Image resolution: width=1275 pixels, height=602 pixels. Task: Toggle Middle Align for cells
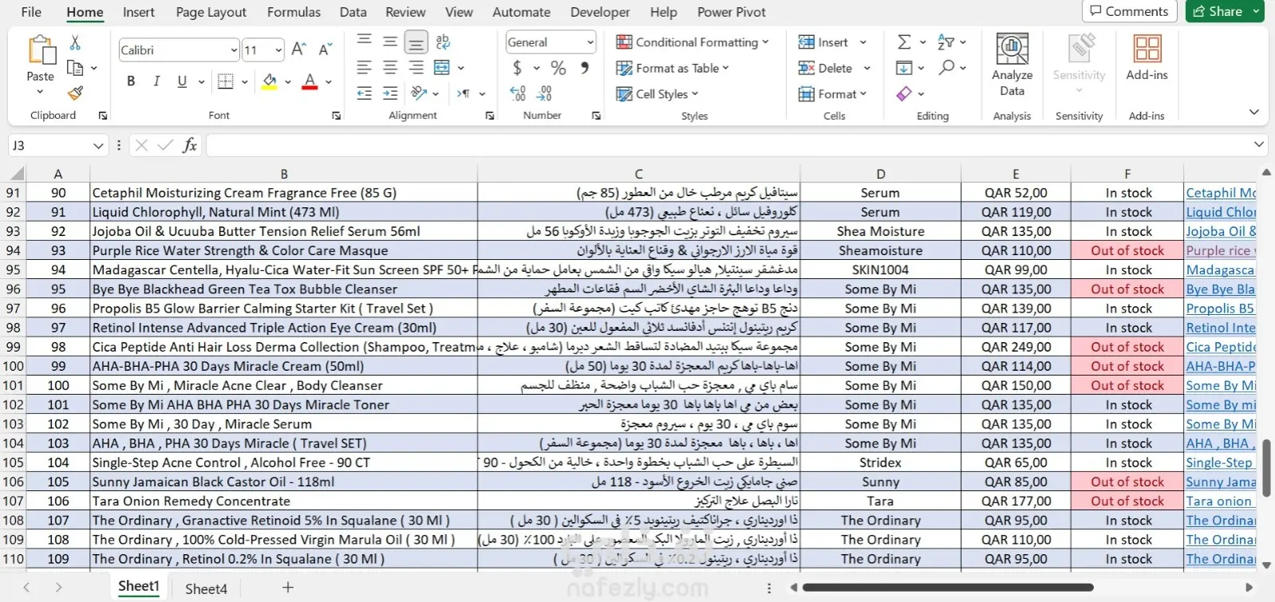(390, 41)
